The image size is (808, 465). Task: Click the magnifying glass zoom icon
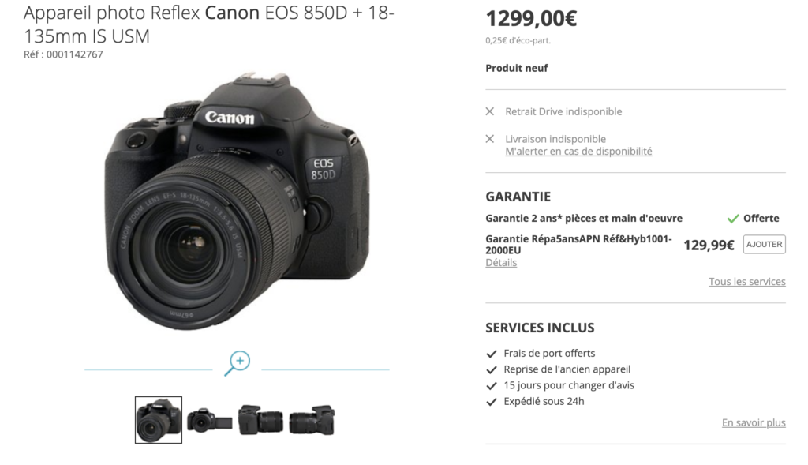tap(238, 363)
